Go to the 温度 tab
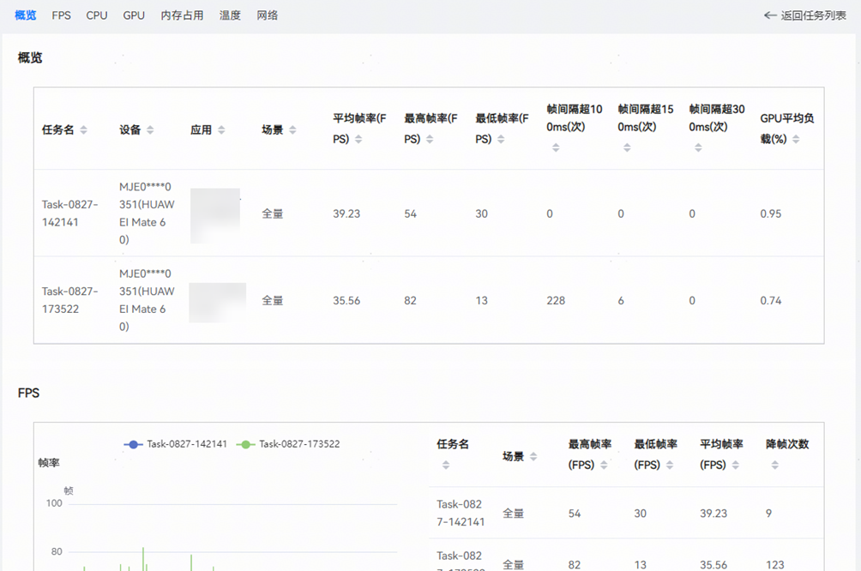Image resolution: width=861 pixels, height=571 pixels. pyautogui.click(x=230, y=15)
